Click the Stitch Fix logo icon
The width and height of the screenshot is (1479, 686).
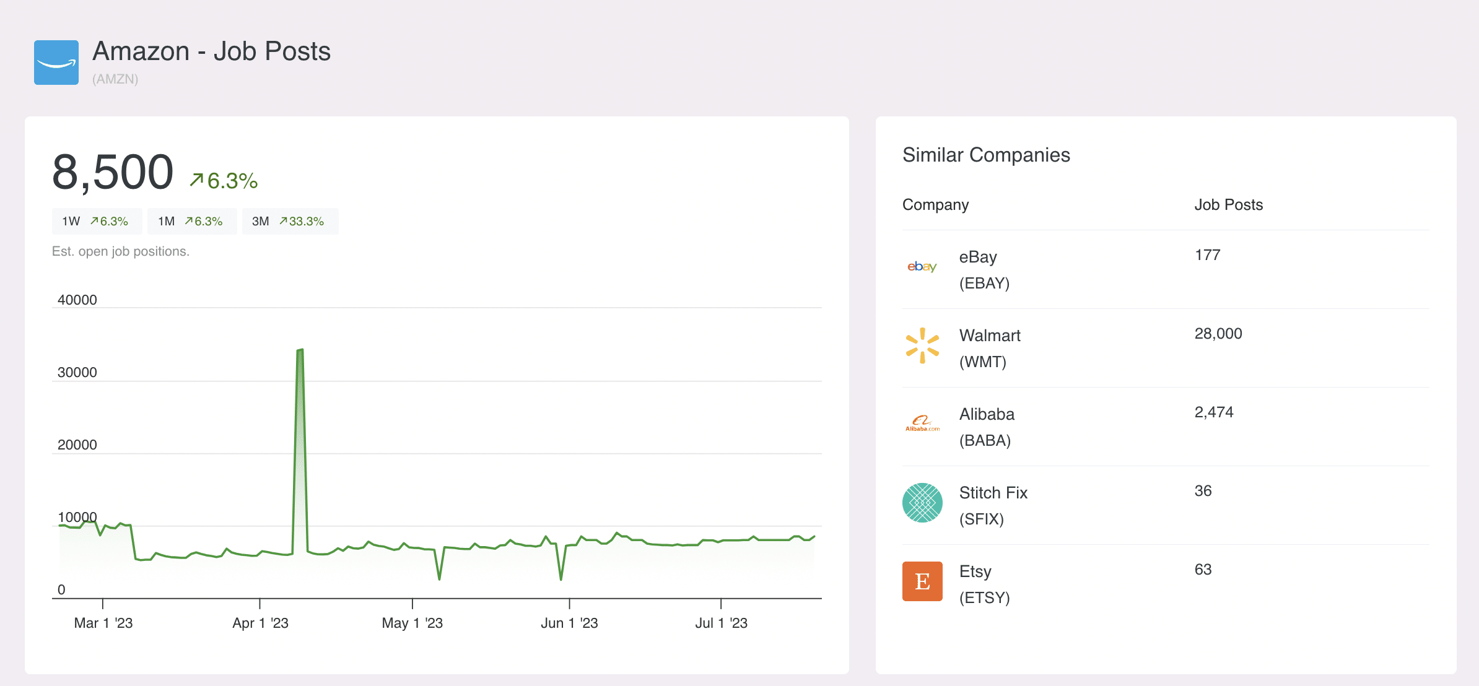point(922,503)
